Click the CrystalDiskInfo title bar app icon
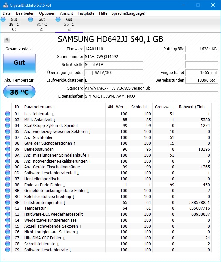Viewport: 221px width, 262px height. coord(6,5)
